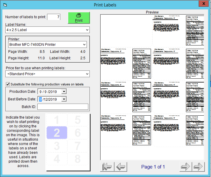Click the Page 1 of 1 indicator
This screenshot has width=211, height=177.
[x=153, y=167]
